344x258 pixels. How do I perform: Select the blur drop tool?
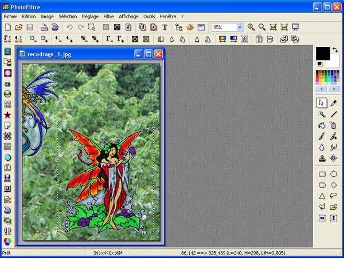[322, 147]
